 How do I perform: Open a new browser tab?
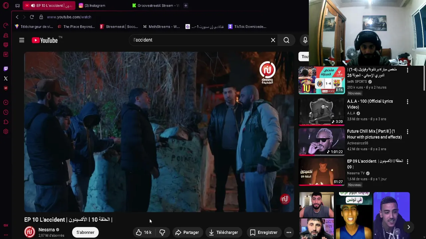[186, 6]
